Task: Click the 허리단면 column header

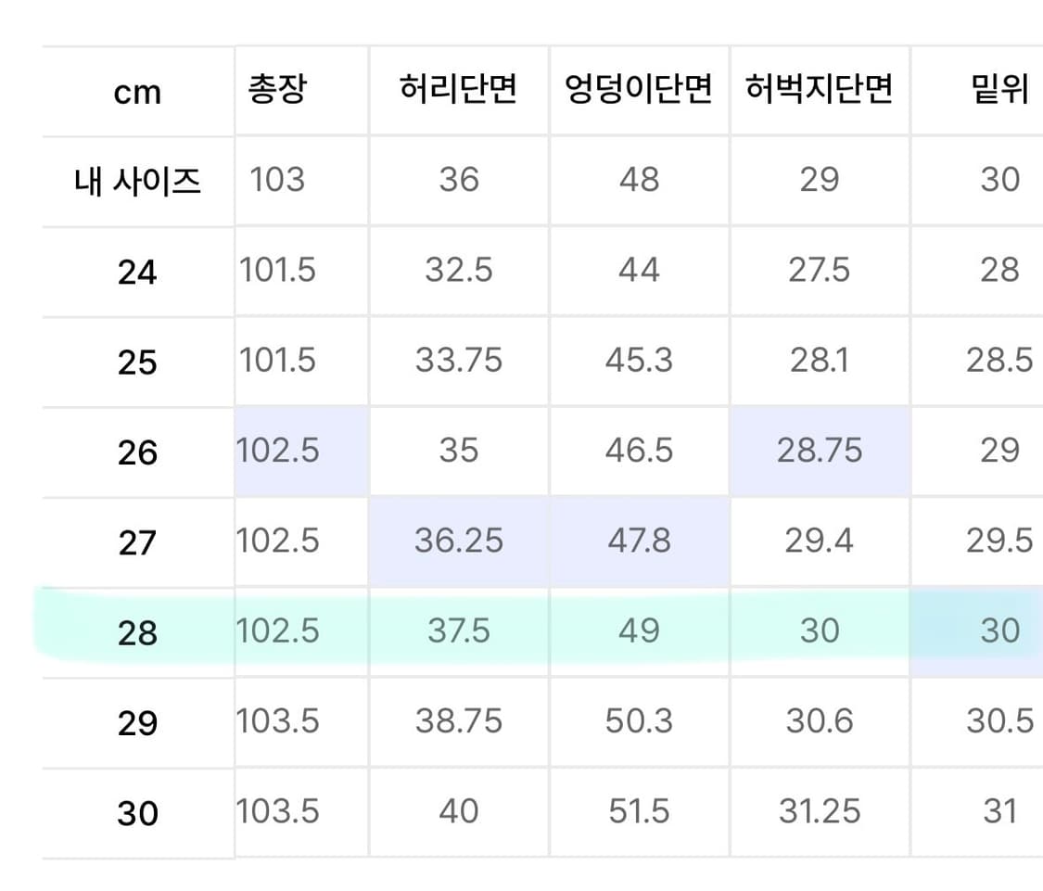Action: [x=459, y=90]
